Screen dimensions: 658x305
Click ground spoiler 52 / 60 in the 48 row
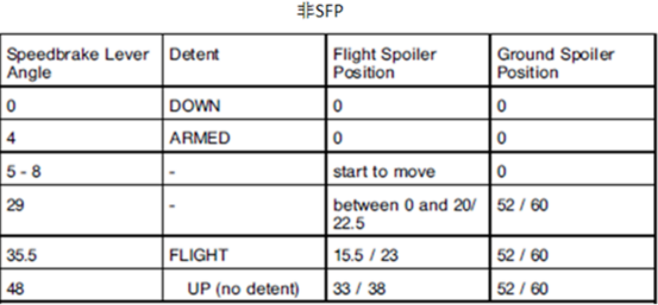pyautogui.click(x=522, y=288)
